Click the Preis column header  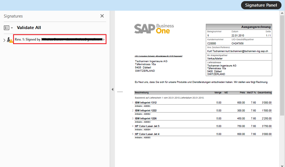point(242,93)
